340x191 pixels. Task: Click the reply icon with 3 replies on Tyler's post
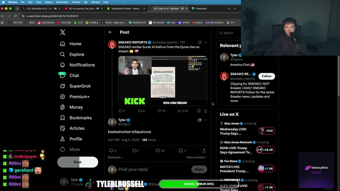pyautogui.click(x=113, y=151)
